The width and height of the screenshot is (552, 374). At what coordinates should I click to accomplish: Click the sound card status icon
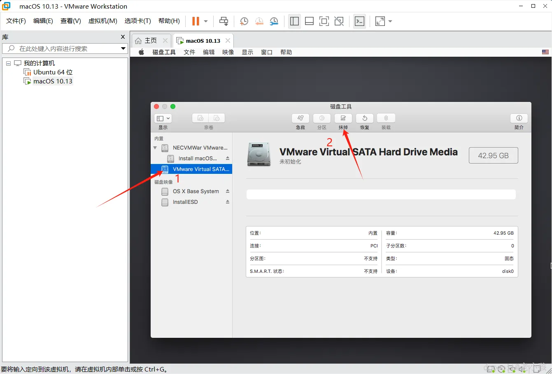[523, 369]
